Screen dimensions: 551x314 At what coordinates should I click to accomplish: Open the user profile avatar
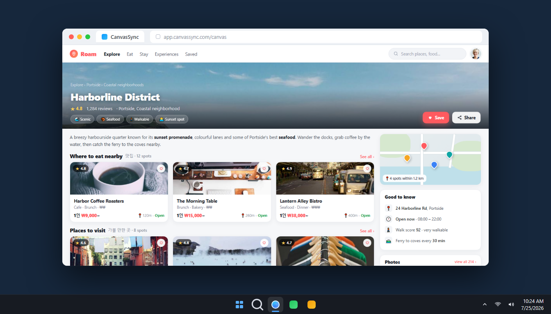click(476, 54)
